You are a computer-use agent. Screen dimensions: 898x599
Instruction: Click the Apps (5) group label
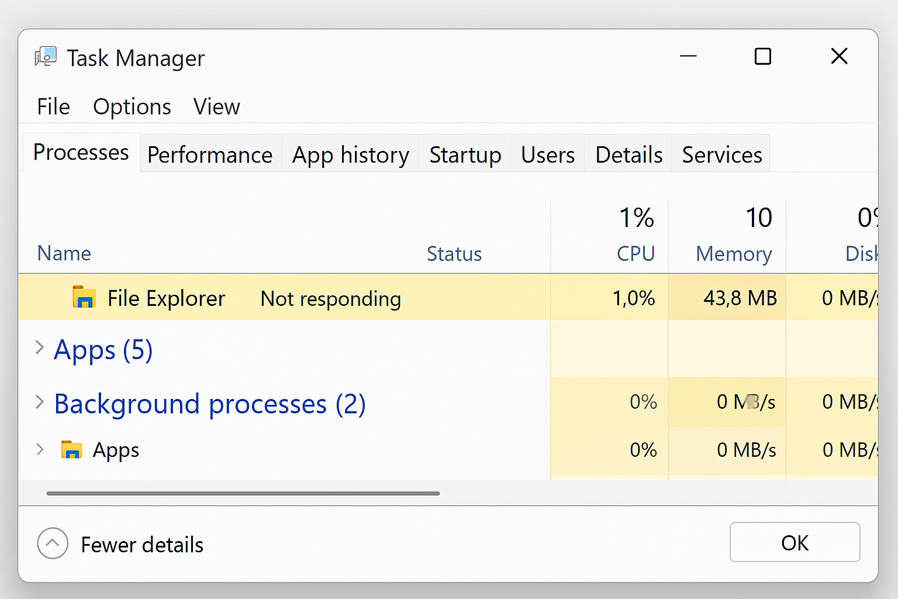(103, 350)
